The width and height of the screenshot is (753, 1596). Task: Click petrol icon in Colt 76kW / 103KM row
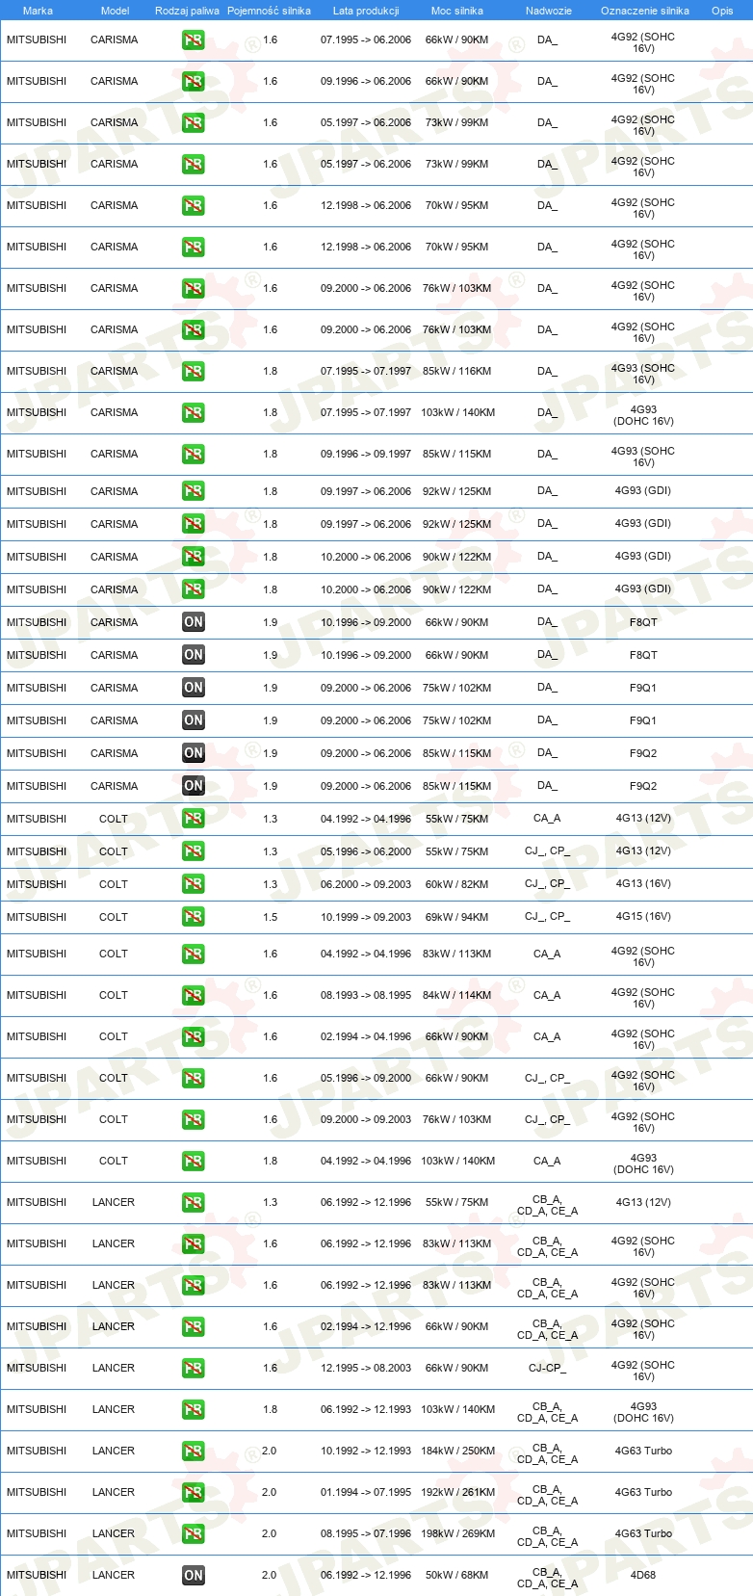point(194,1120)
